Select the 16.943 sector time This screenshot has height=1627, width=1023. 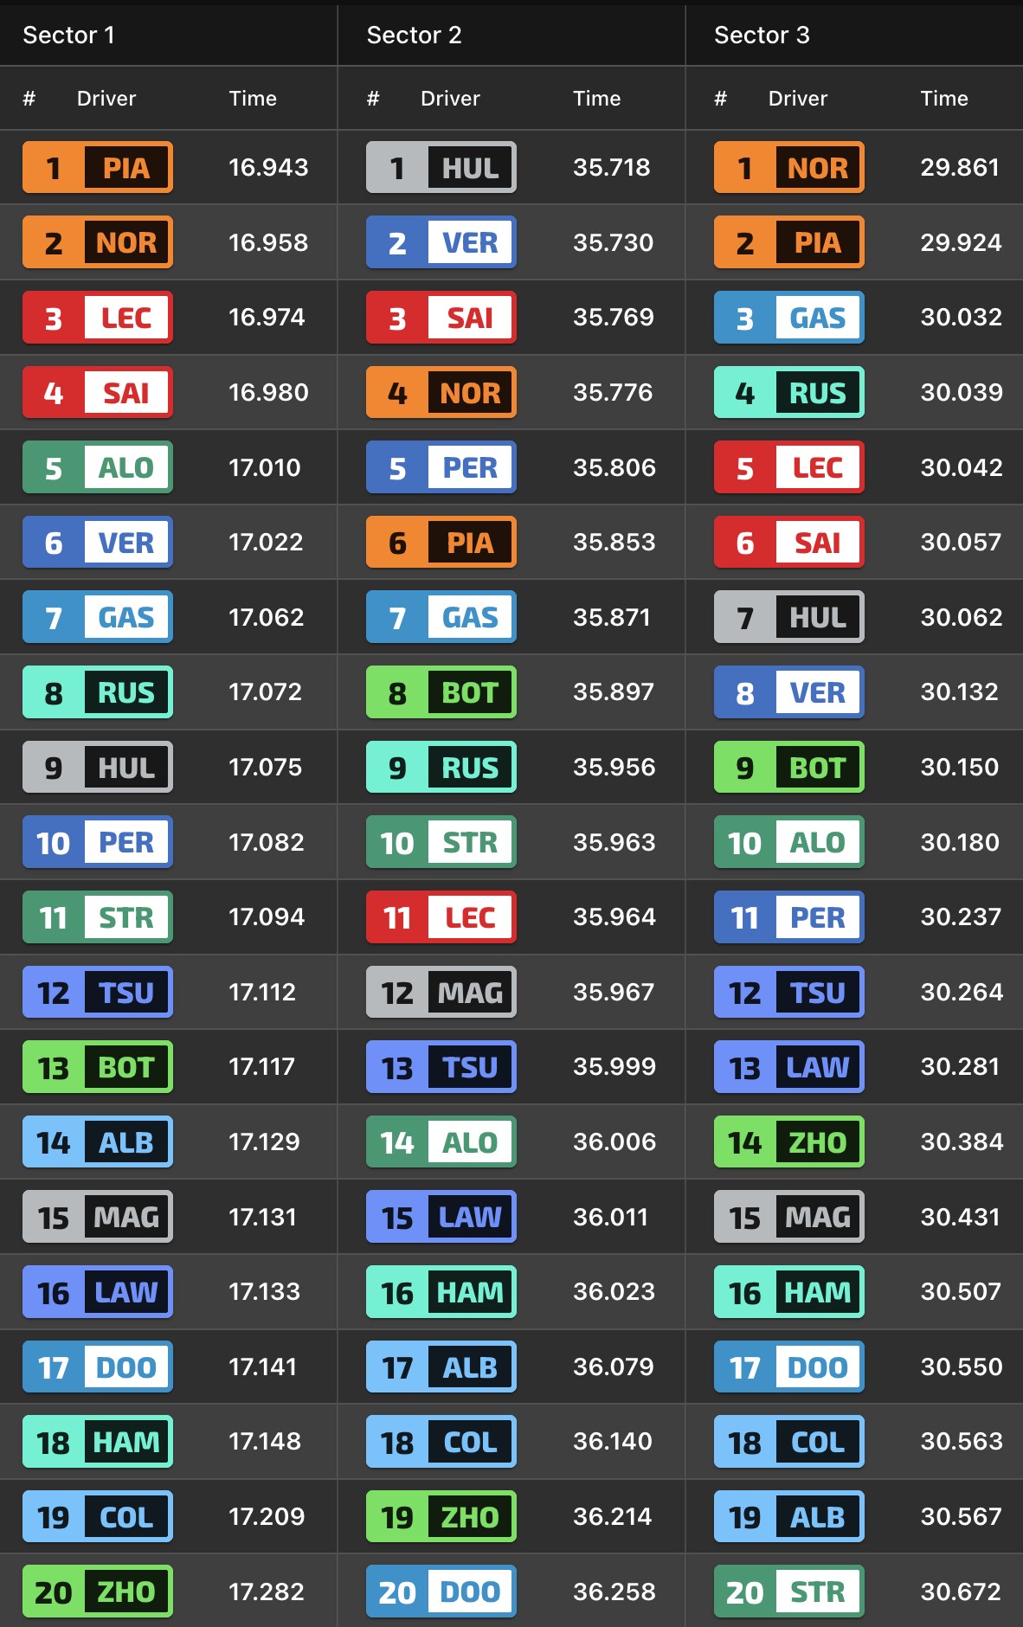[x=268, y=167]
